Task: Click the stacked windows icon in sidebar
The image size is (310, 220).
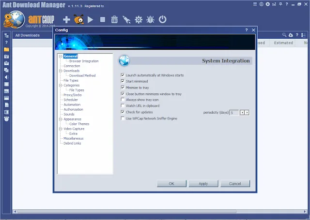Action: 6,70
